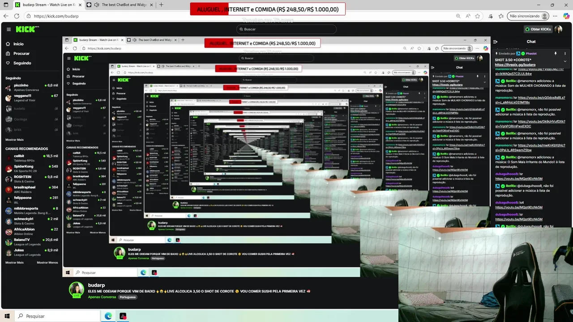Click the Windows taskbar Pesquisar search box

pos(57,316)
